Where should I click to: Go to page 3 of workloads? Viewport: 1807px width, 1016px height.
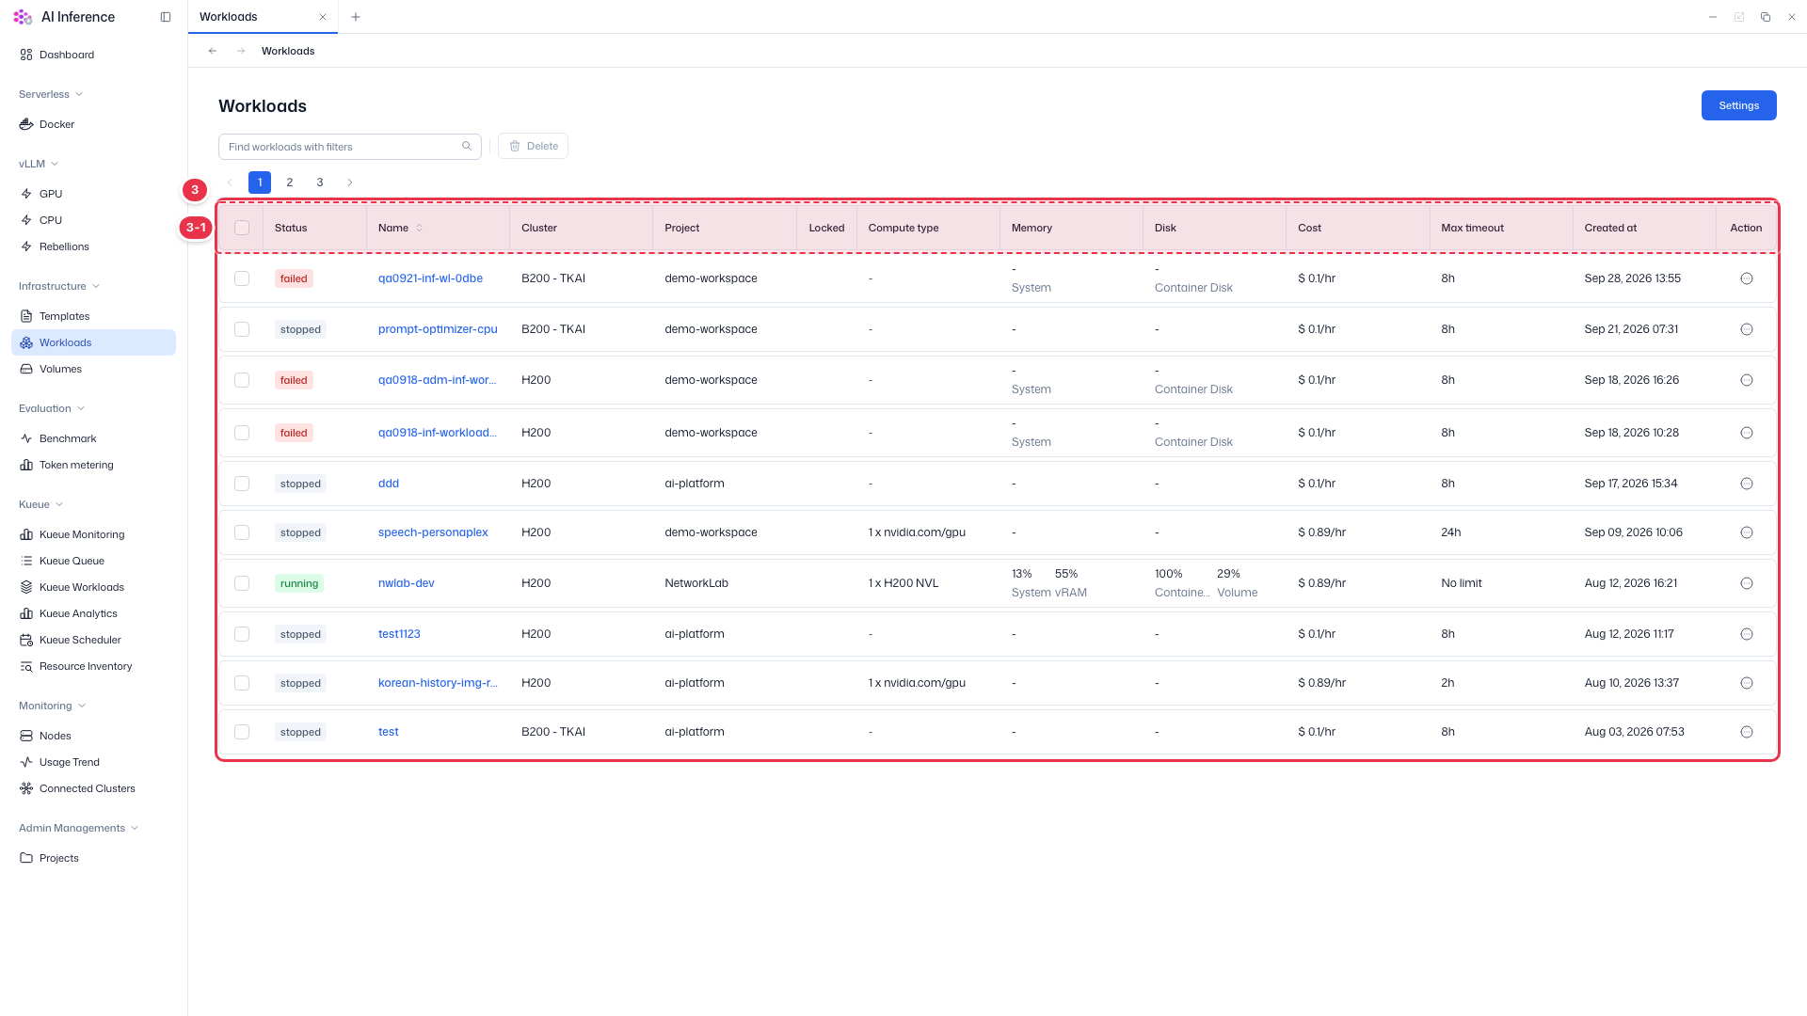[x=320, y=183]
